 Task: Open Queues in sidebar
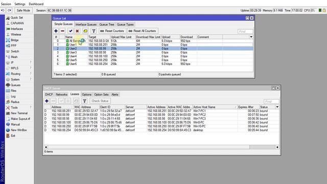[x=15, y=85]
